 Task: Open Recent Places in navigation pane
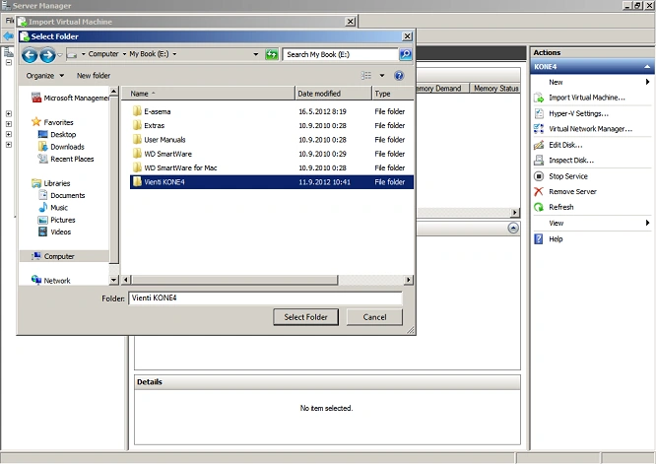[x=66, y=159]
